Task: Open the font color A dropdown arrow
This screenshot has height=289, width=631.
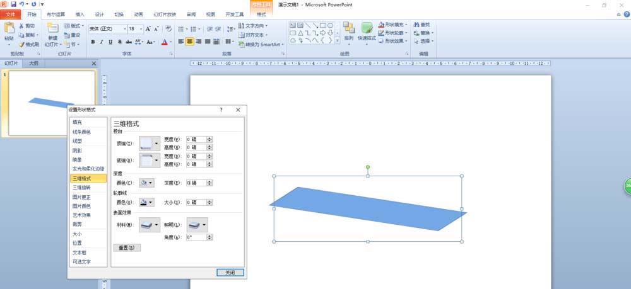Action: 170,42
